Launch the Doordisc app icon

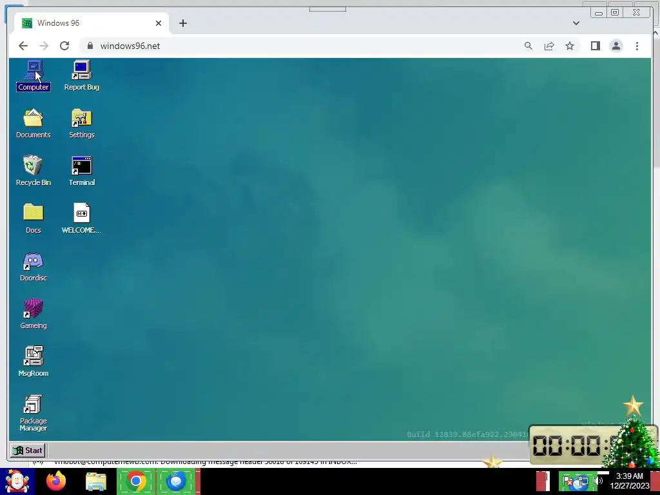[34, 266]
